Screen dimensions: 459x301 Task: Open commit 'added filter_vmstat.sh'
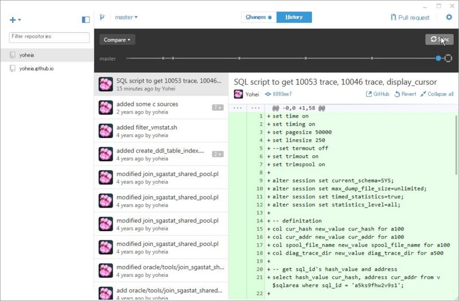pos(161,131)
